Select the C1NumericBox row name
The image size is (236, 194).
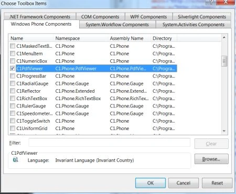point(32,61)
